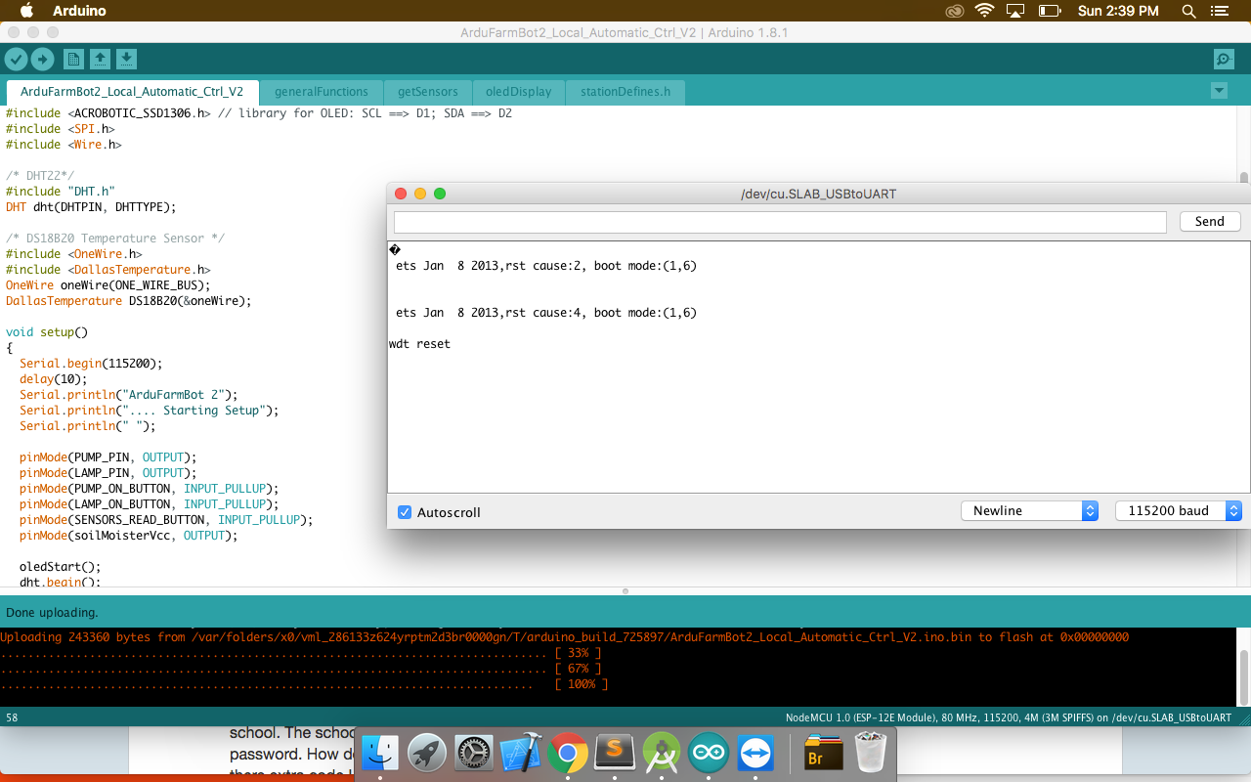
Task: Create a new sketch with New icon
Action: (73, 60)
